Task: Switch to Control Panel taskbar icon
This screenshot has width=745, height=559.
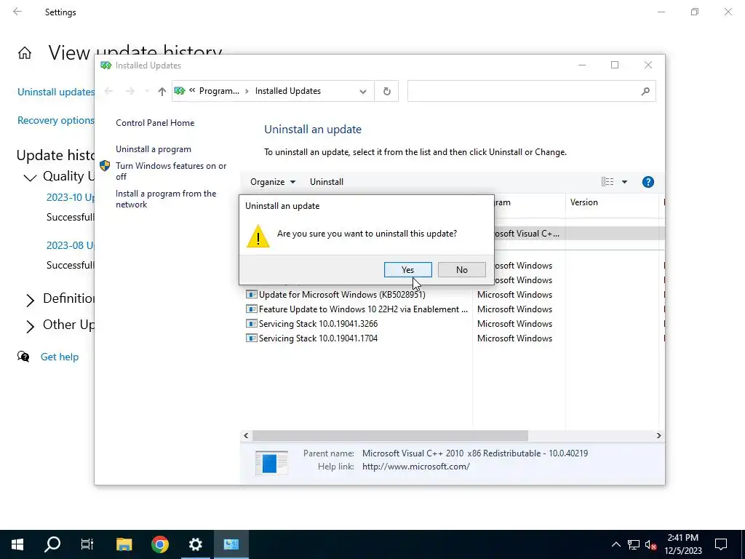Action: tap(231, 544)
